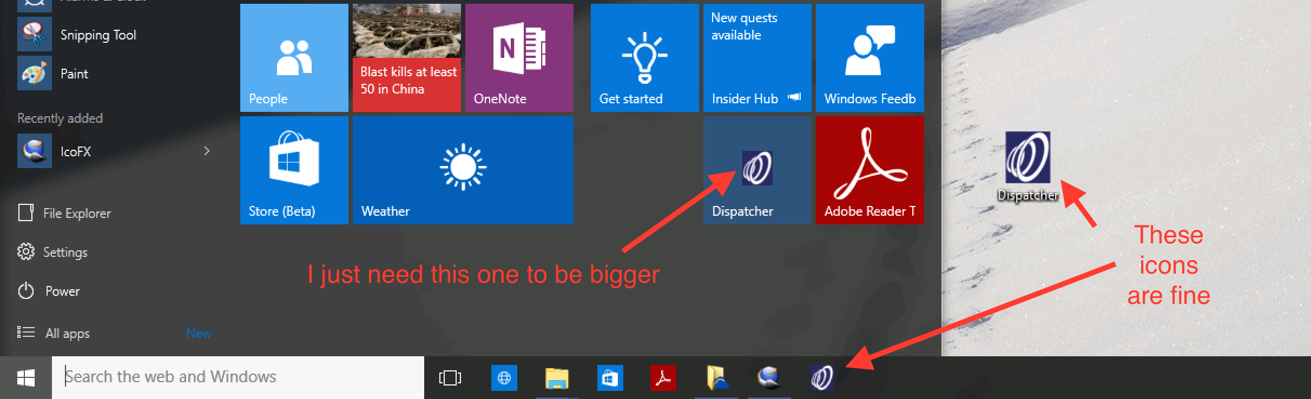
Task: Open Dispatcher from the taskbar
Action: (822, 377)
